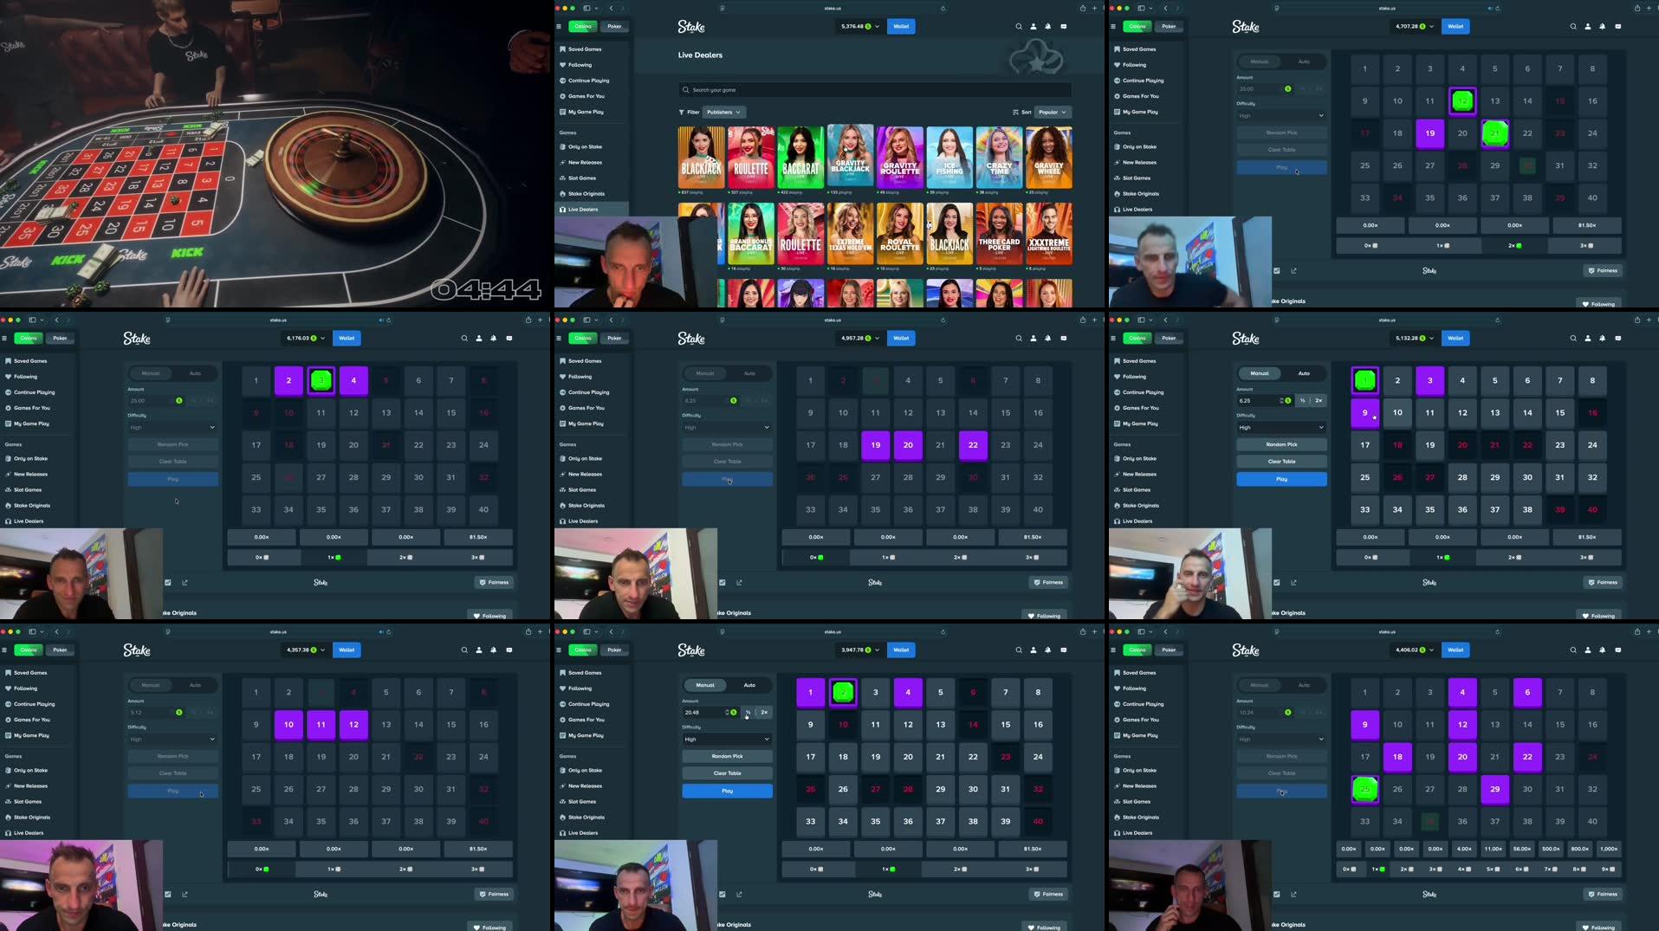1659x931 pixels.
Task: Click live stats chart icon in 3,947.78 window
Action: (x=723, y=894)
